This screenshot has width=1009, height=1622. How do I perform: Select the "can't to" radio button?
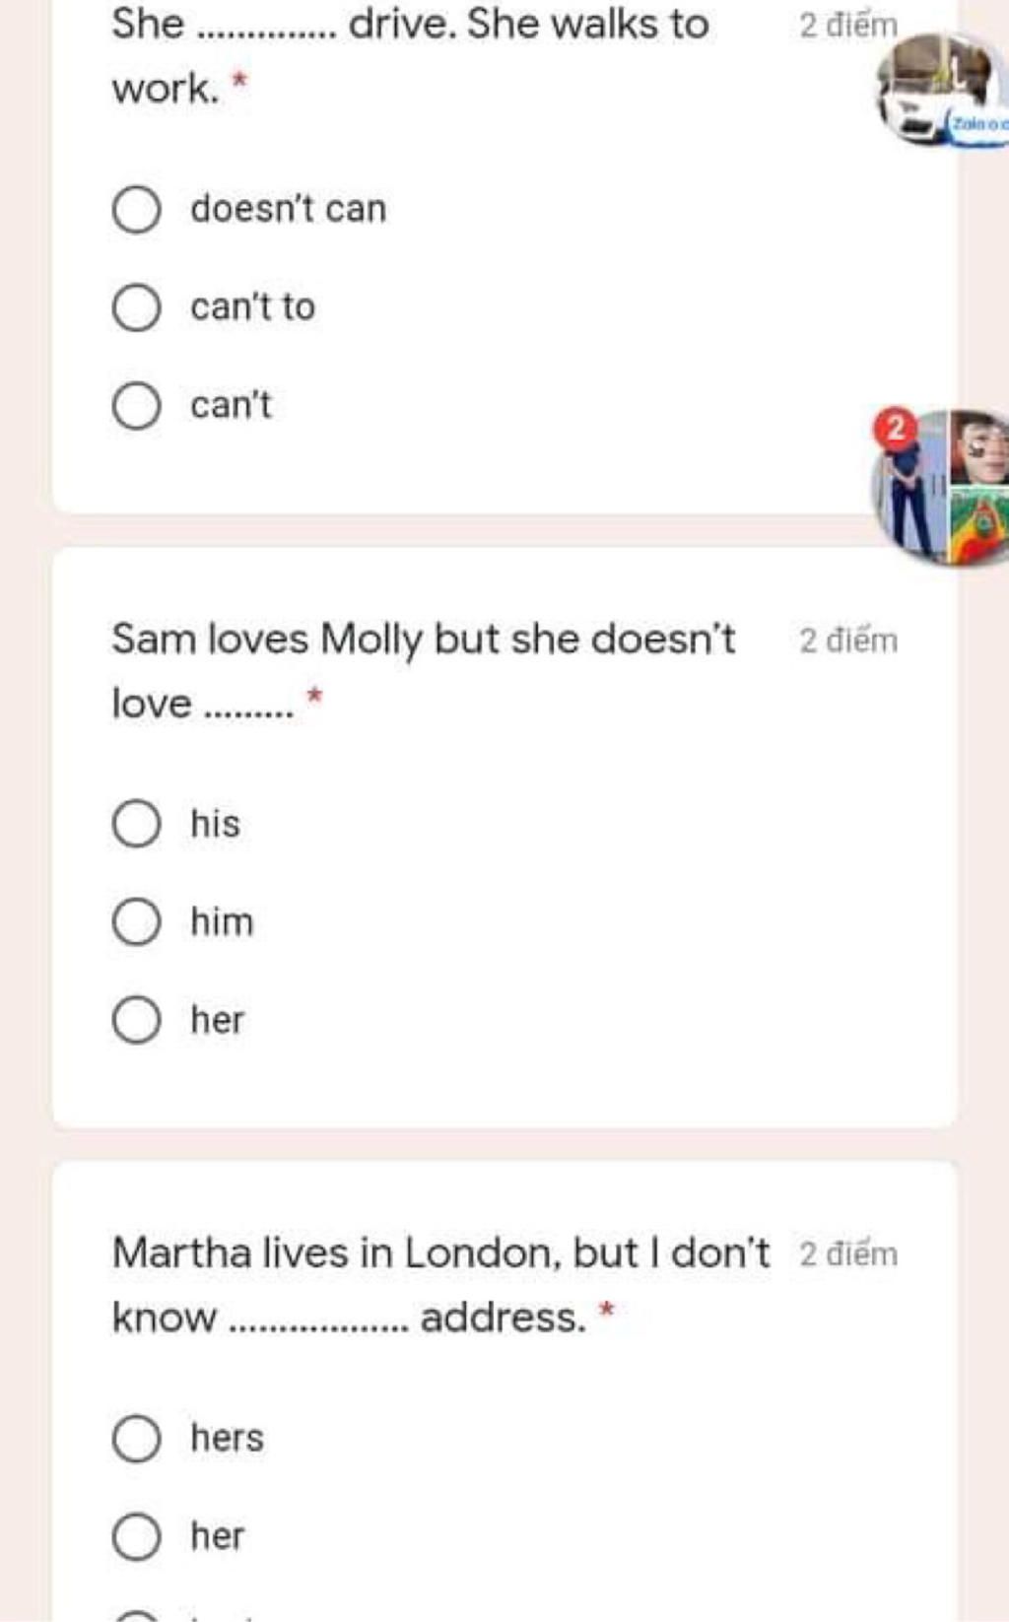(137, 307)
